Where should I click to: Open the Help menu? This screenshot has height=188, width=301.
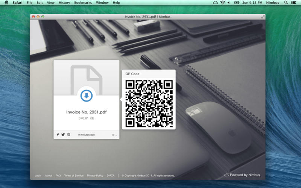(116, 3)
